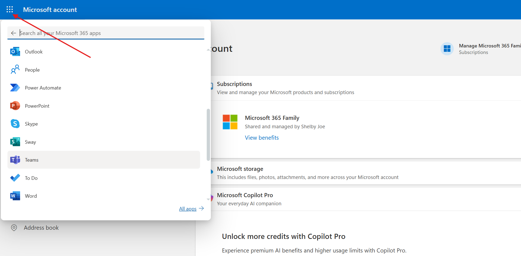Select Outlook label in app list
The image size is (521, 256).
point(34,52)
